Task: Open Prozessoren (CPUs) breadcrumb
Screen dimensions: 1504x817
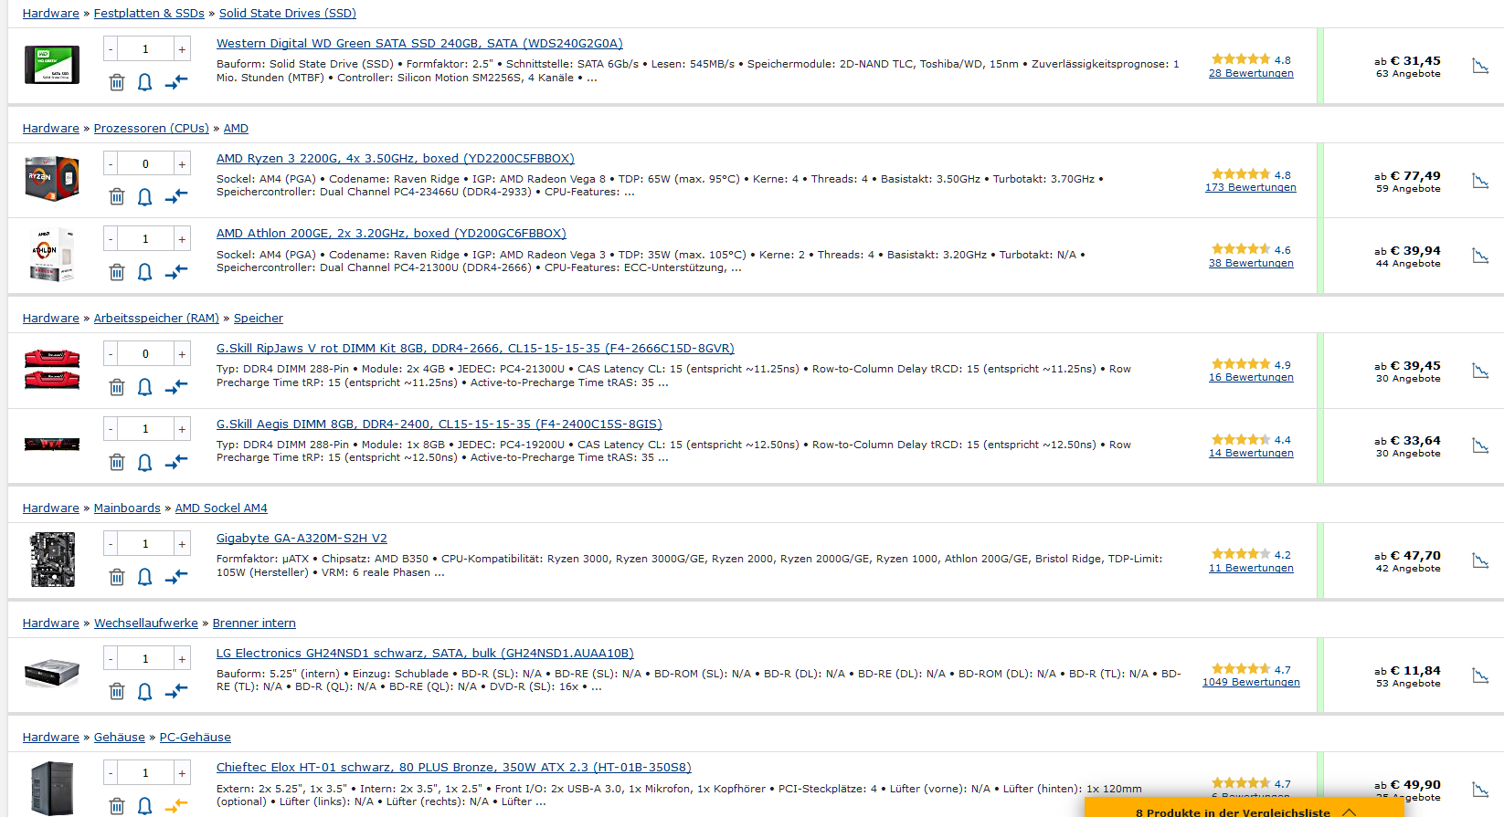Action: tap(152, 128)
